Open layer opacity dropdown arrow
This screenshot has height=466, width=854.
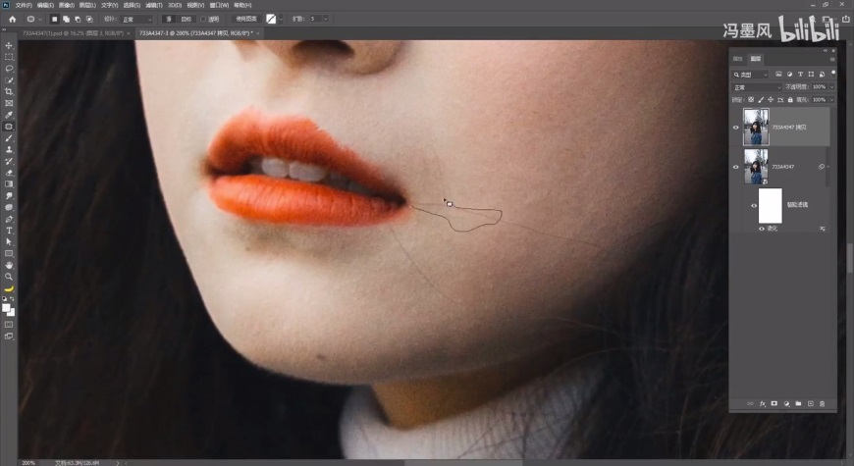click(831, 87)
